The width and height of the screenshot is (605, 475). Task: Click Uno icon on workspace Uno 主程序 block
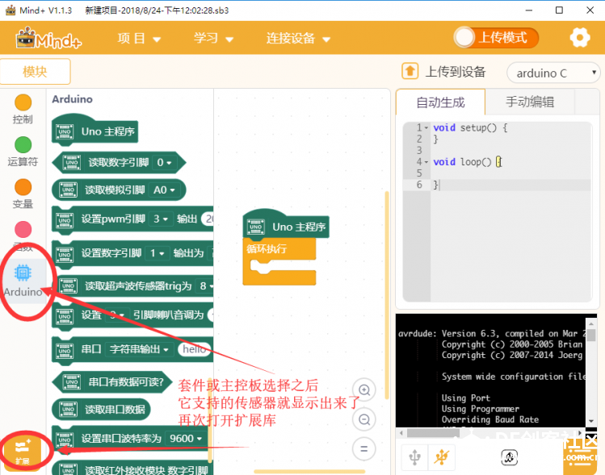pos(256,227)
